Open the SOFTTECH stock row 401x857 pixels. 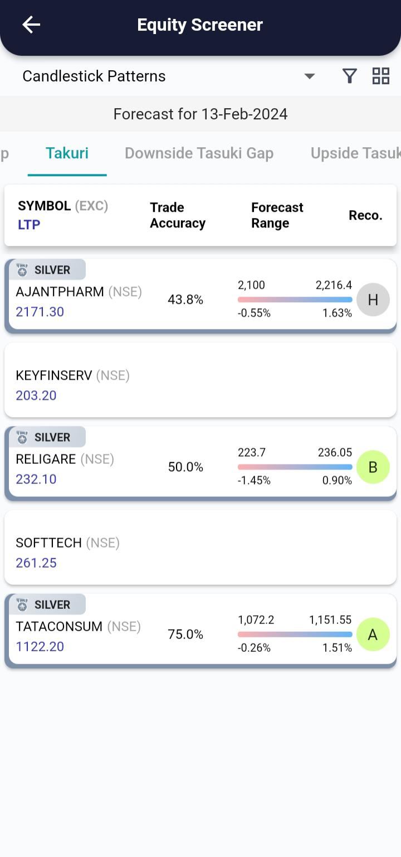[200, 552]
